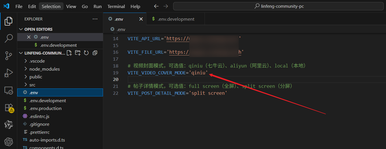Open the auto-imports.d.ts file
Image resolution: width=386 pixels, height=149 pixels.
click(60, 140)
